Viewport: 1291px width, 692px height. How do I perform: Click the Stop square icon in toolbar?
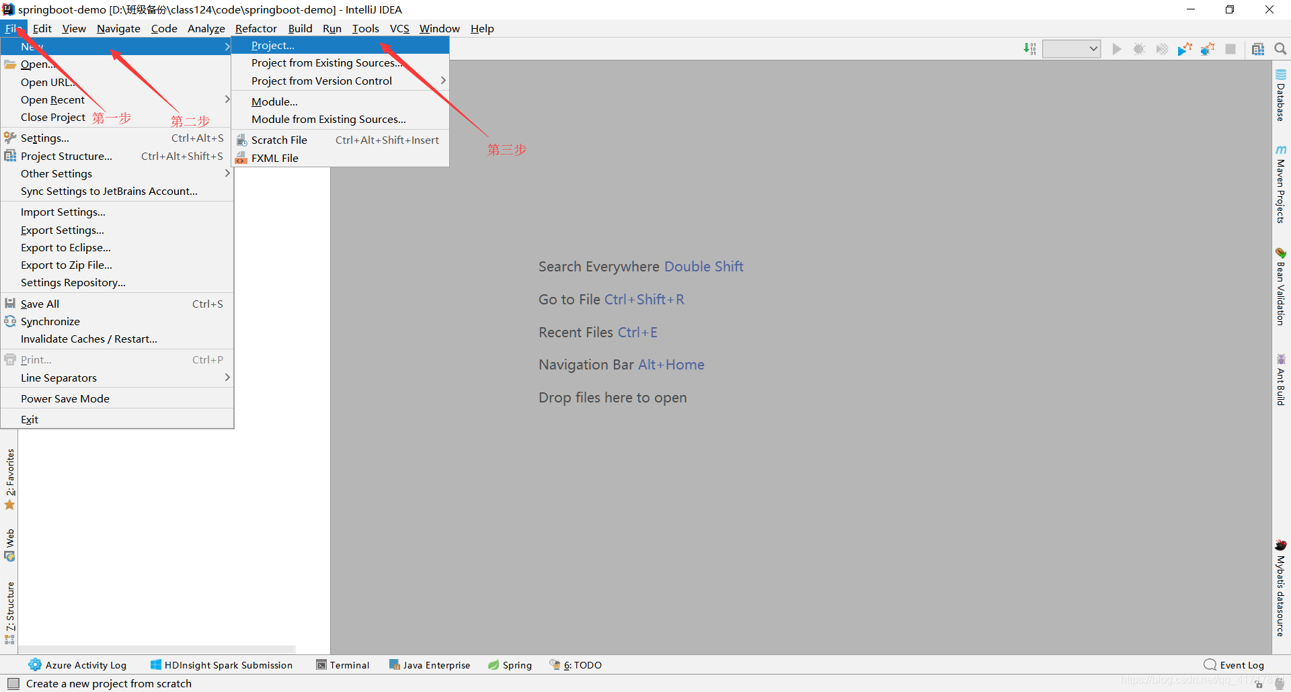tap(1230, 49)
